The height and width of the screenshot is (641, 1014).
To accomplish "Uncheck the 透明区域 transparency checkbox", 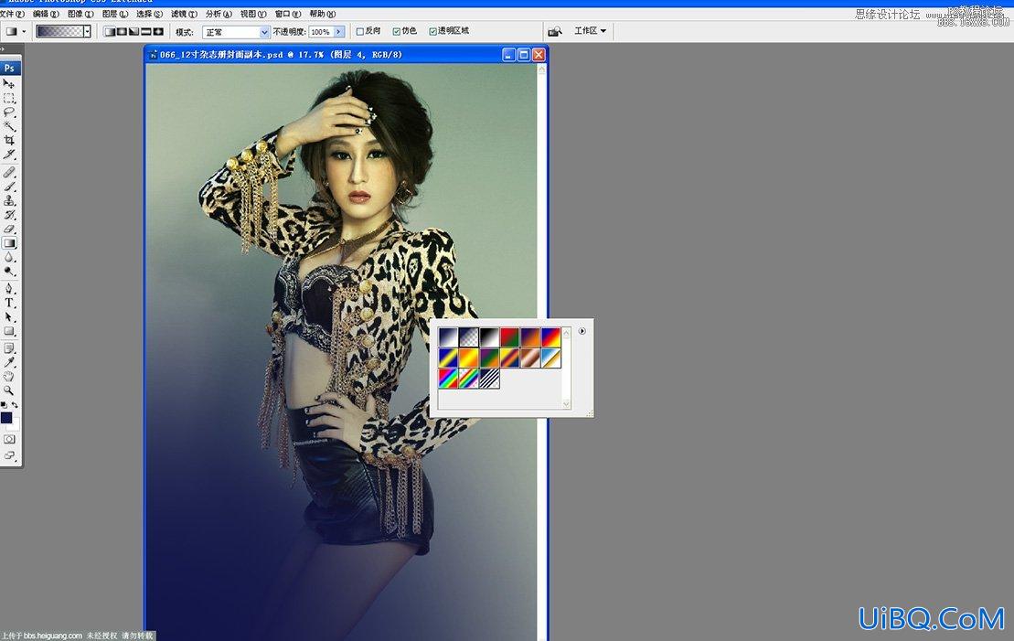I will tap(432, 31).
